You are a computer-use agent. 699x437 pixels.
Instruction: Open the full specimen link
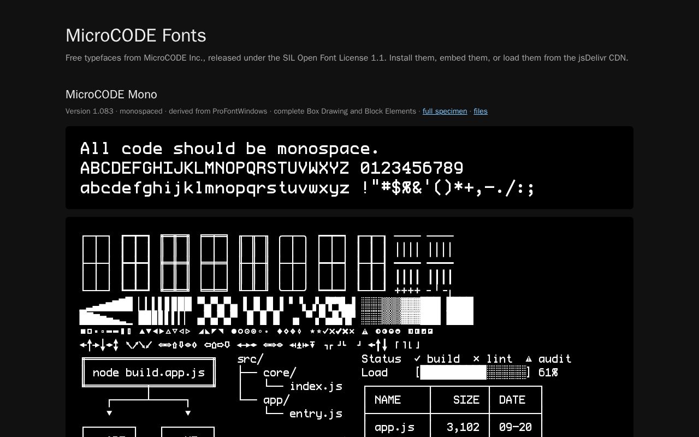(x=445, y=111)
